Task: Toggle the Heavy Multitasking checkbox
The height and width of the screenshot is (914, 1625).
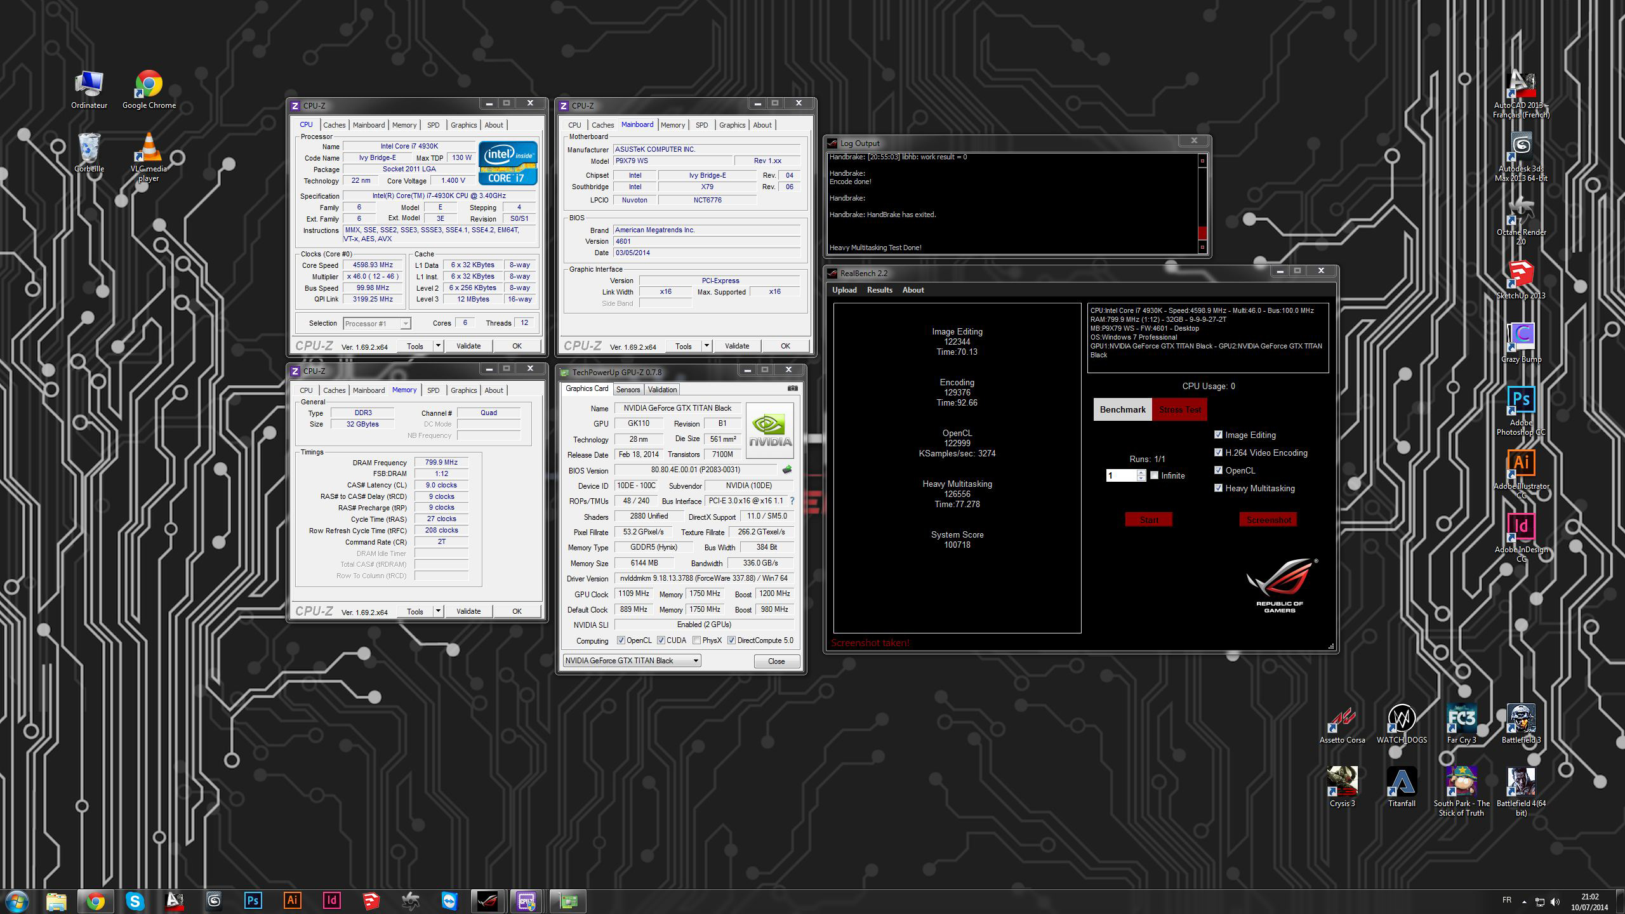Action: 1218,488
